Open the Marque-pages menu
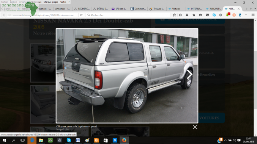Screen dimensions: 257x144 tap(51, 2)
